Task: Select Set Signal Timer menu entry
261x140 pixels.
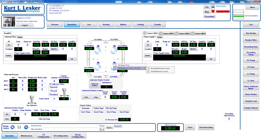Action: tap(124, 65)
